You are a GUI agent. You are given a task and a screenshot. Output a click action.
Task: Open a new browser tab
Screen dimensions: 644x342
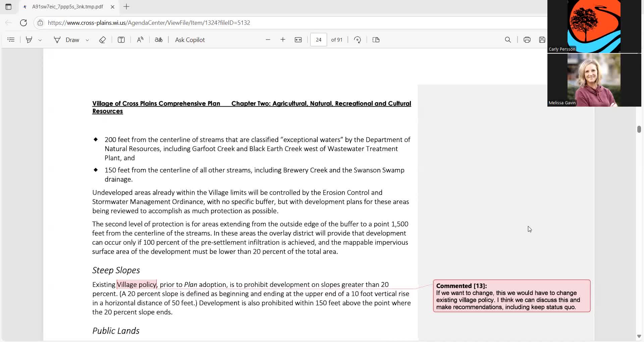[126, 7]
